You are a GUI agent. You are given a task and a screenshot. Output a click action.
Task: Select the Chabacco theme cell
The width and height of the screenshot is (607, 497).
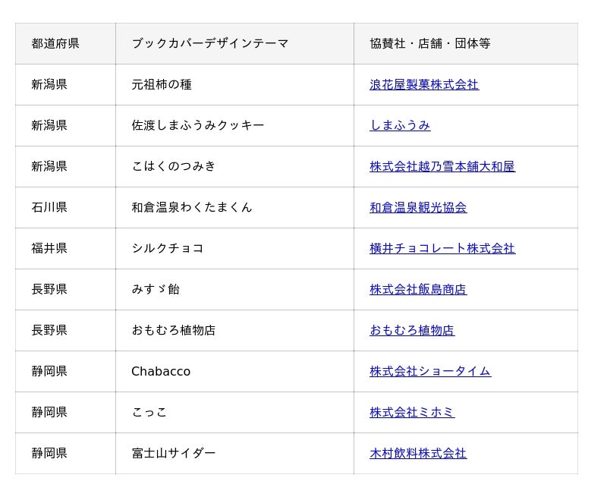(x=161, y=372)
